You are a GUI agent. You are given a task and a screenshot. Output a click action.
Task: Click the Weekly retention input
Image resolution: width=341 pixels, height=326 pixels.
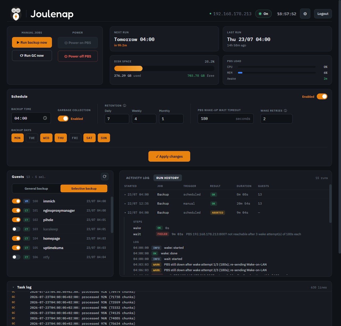click(x=144, y=119)
